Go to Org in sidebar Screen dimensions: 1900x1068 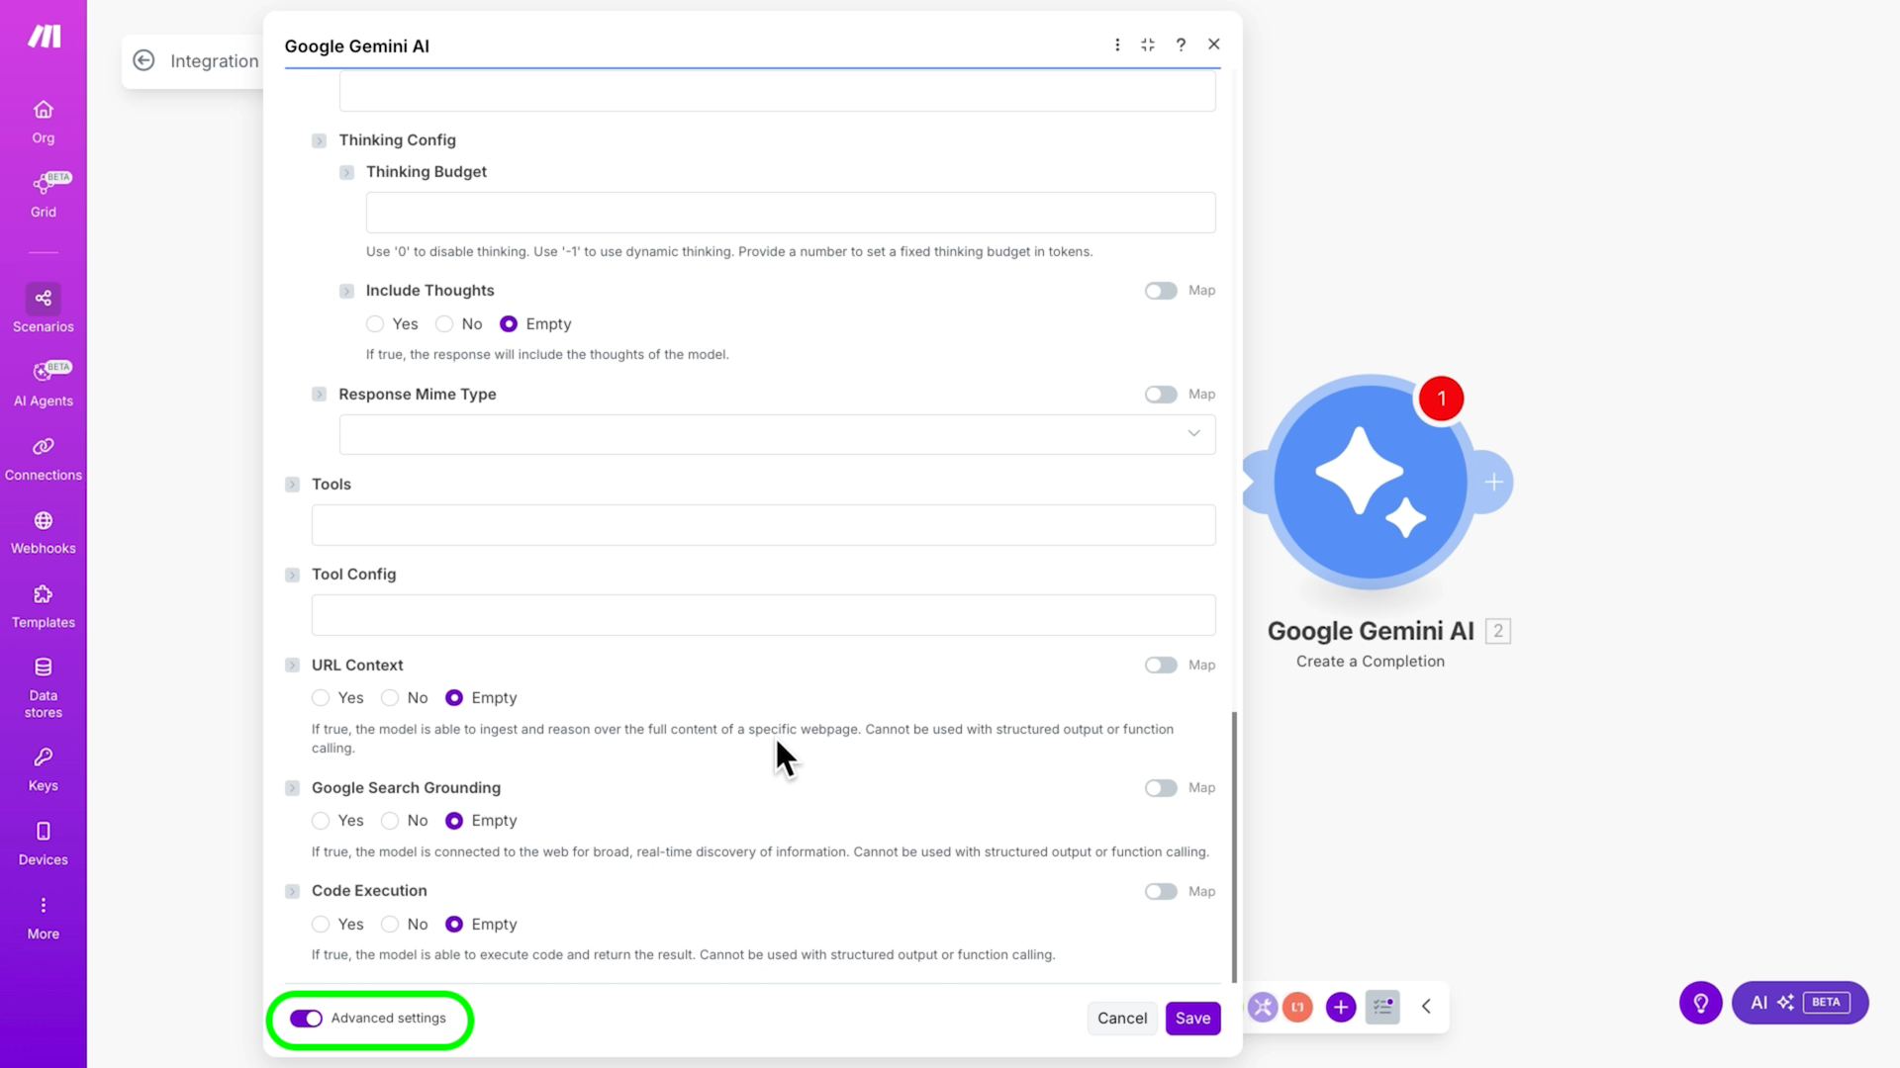[44, 123]
